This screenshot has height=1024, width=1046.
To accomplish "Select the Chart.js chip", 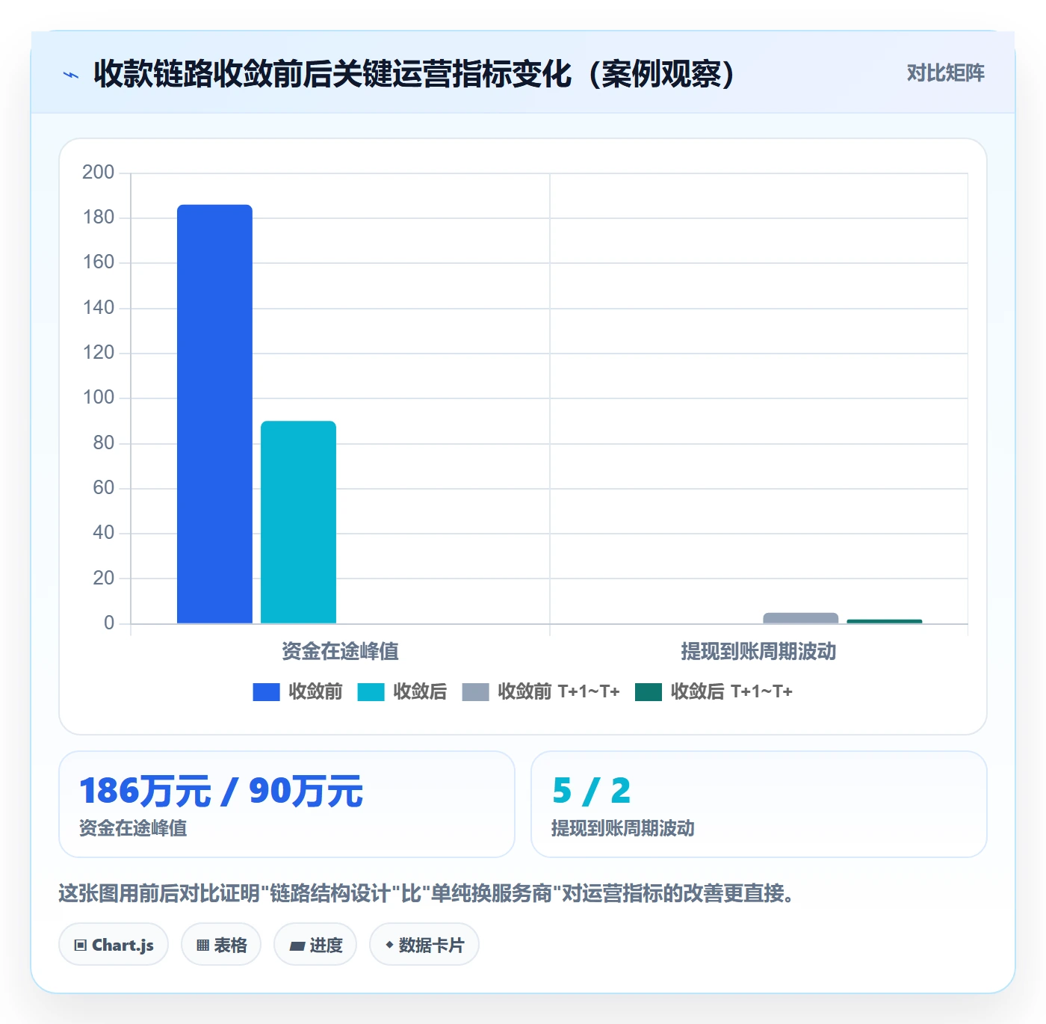I will pyautogui.click(x=114, y=945).
